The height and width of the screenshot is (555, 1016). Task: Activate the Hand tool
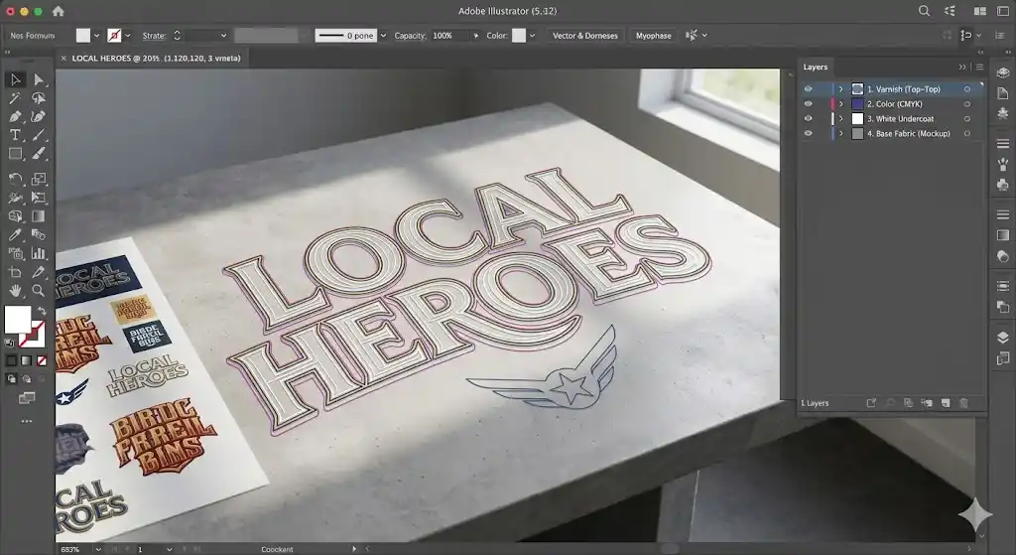point(15,290)
